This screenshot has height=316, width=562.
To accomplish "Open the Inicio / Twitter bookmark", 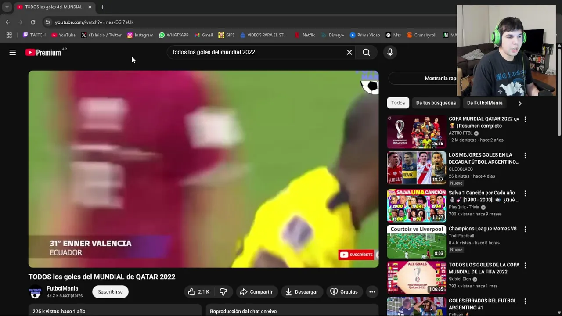I will point(101,35).
